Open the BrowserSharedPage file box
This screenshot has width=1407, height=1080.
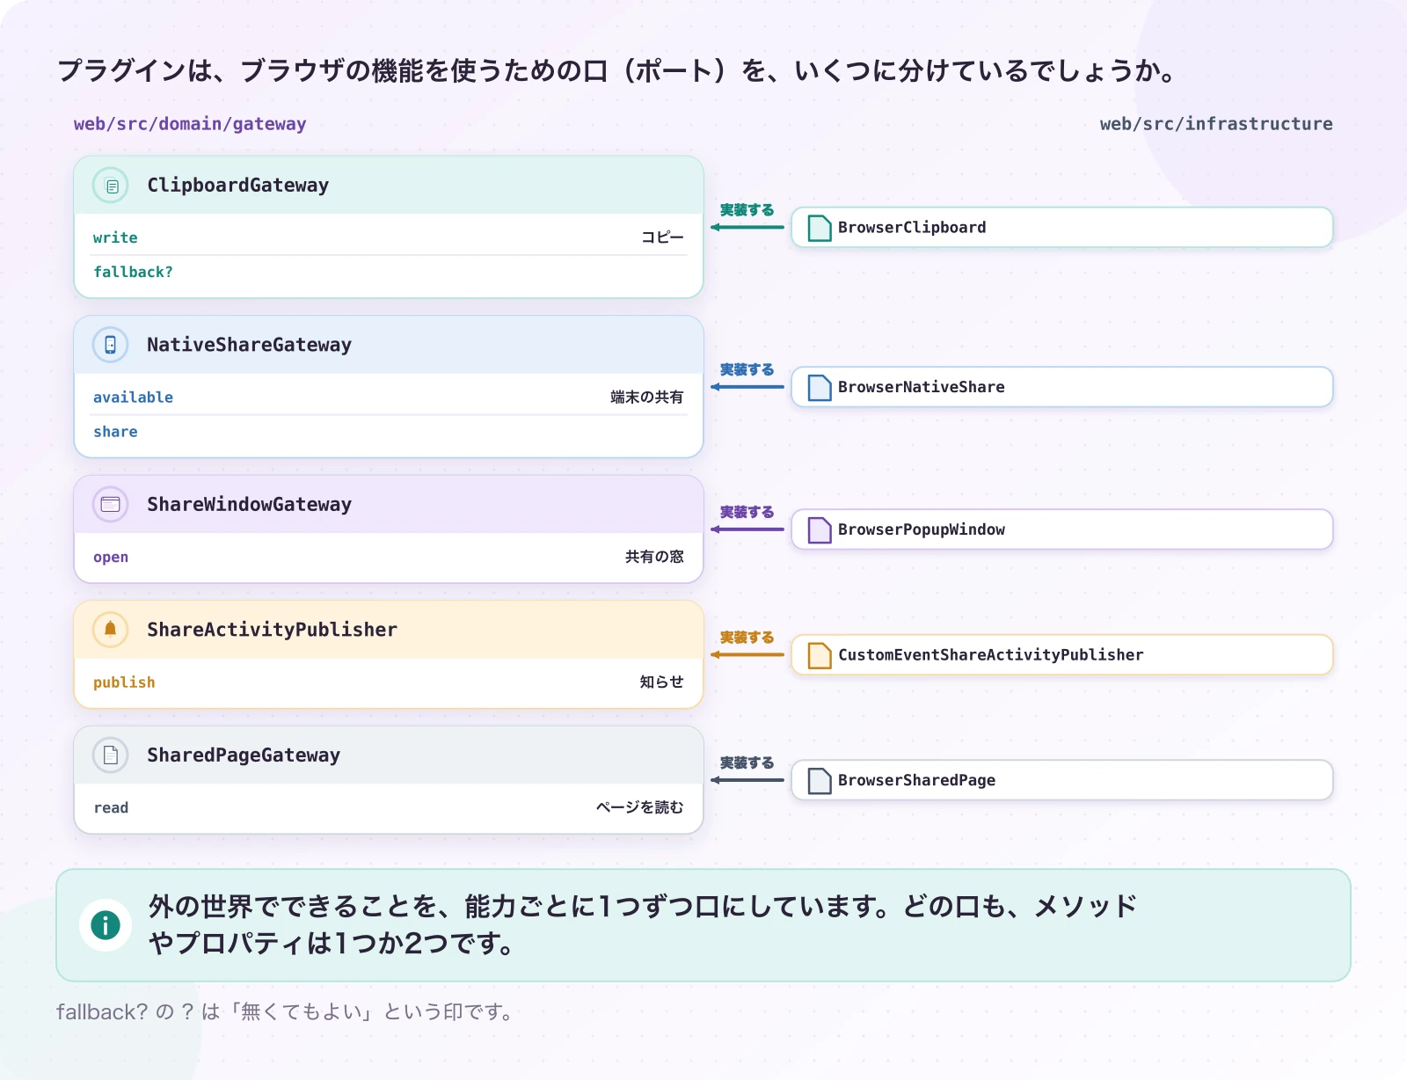point(1062,780)
